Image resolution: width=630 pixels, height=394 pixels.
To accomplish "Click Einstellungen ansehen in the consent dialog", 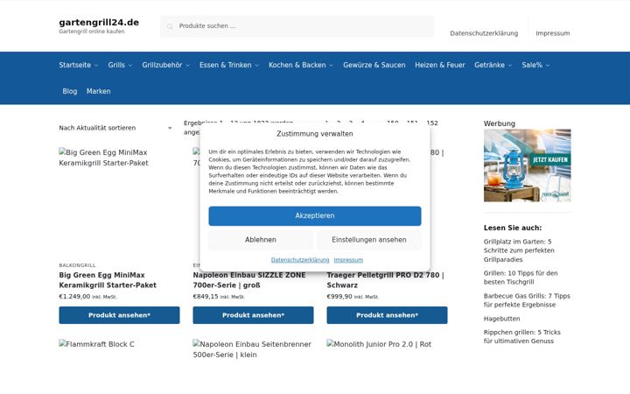I will 369,240.
